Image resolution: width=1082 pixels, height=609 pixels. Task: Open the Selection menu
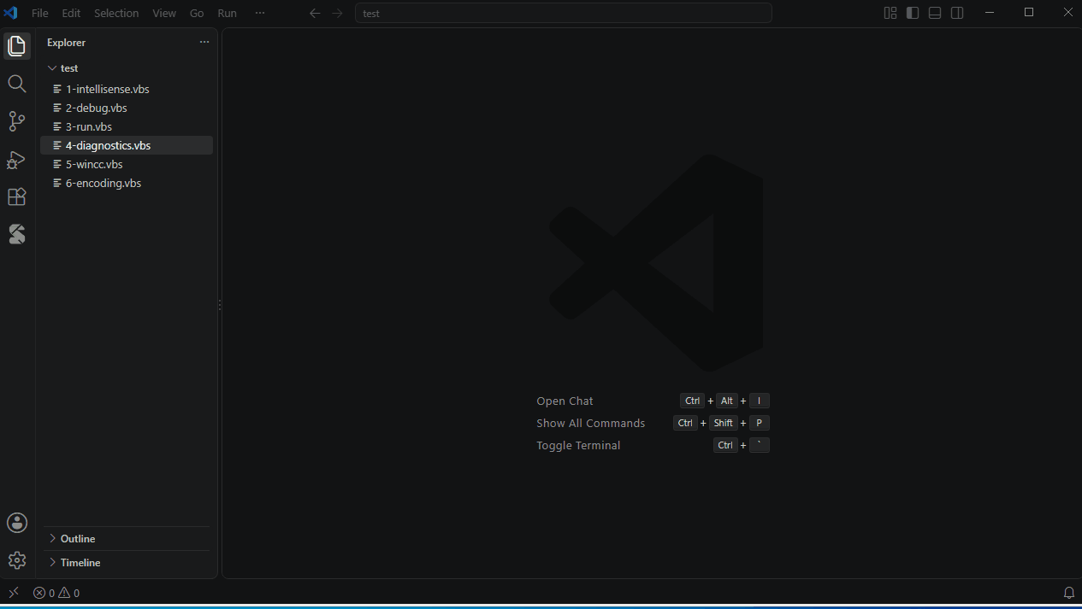click(x=116, y=13)
